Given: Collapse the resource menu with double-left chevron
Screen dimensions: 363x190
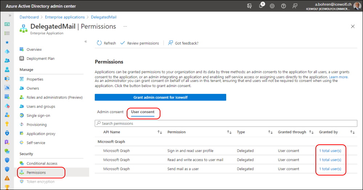Looking at the screenshot, I should pos(86,41).
